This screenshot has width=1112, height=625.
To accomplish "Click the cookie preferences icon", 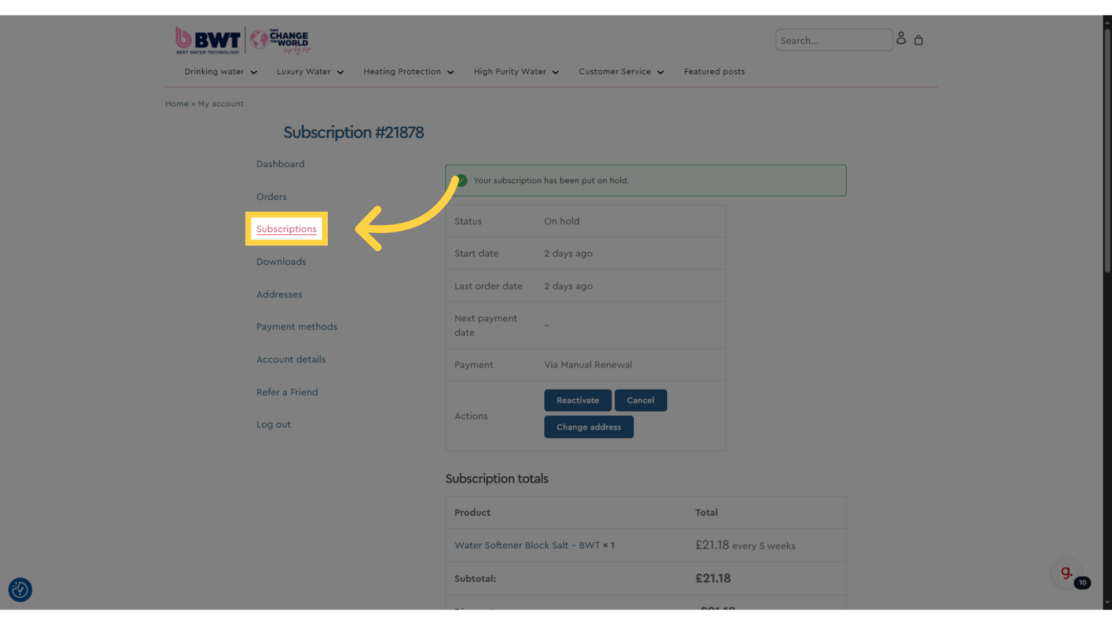I will click(21, 590).
